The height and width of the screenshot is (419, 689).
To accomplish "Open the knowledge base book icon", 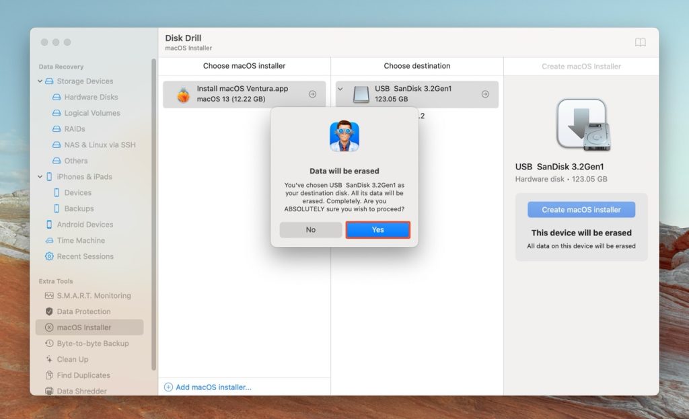I will tap(640, 41).
